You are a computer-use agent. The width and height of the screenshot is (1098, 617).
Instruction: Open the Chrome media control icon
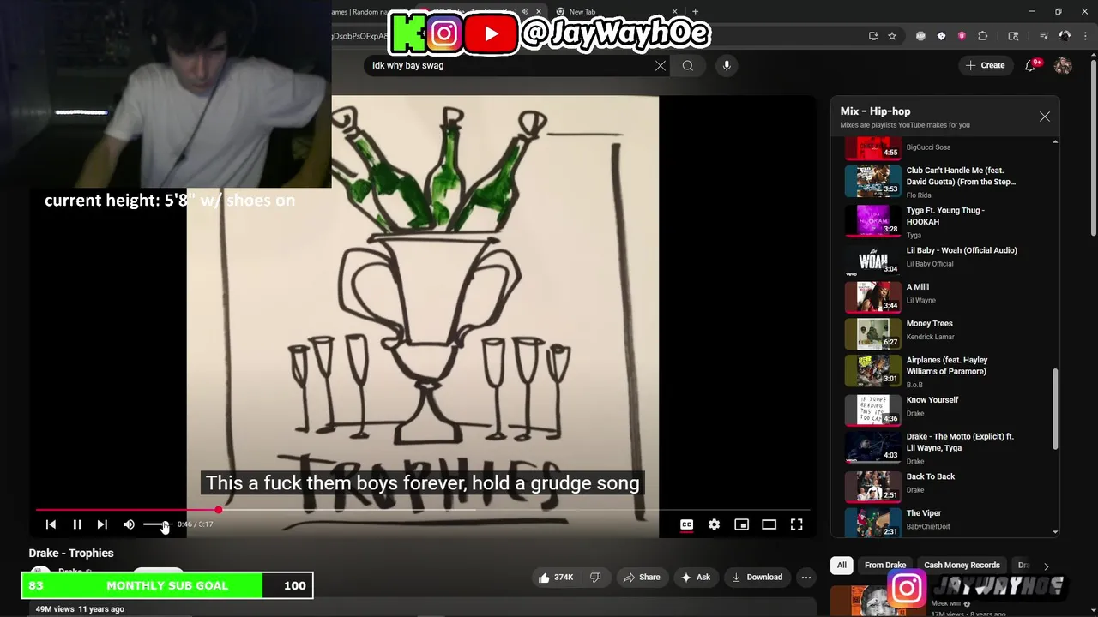[1044, 36]
